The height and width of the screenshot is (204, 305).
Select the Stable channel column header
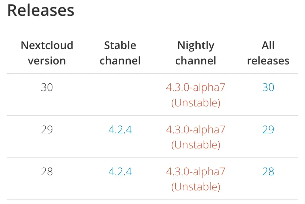click(x=120, y=53)
